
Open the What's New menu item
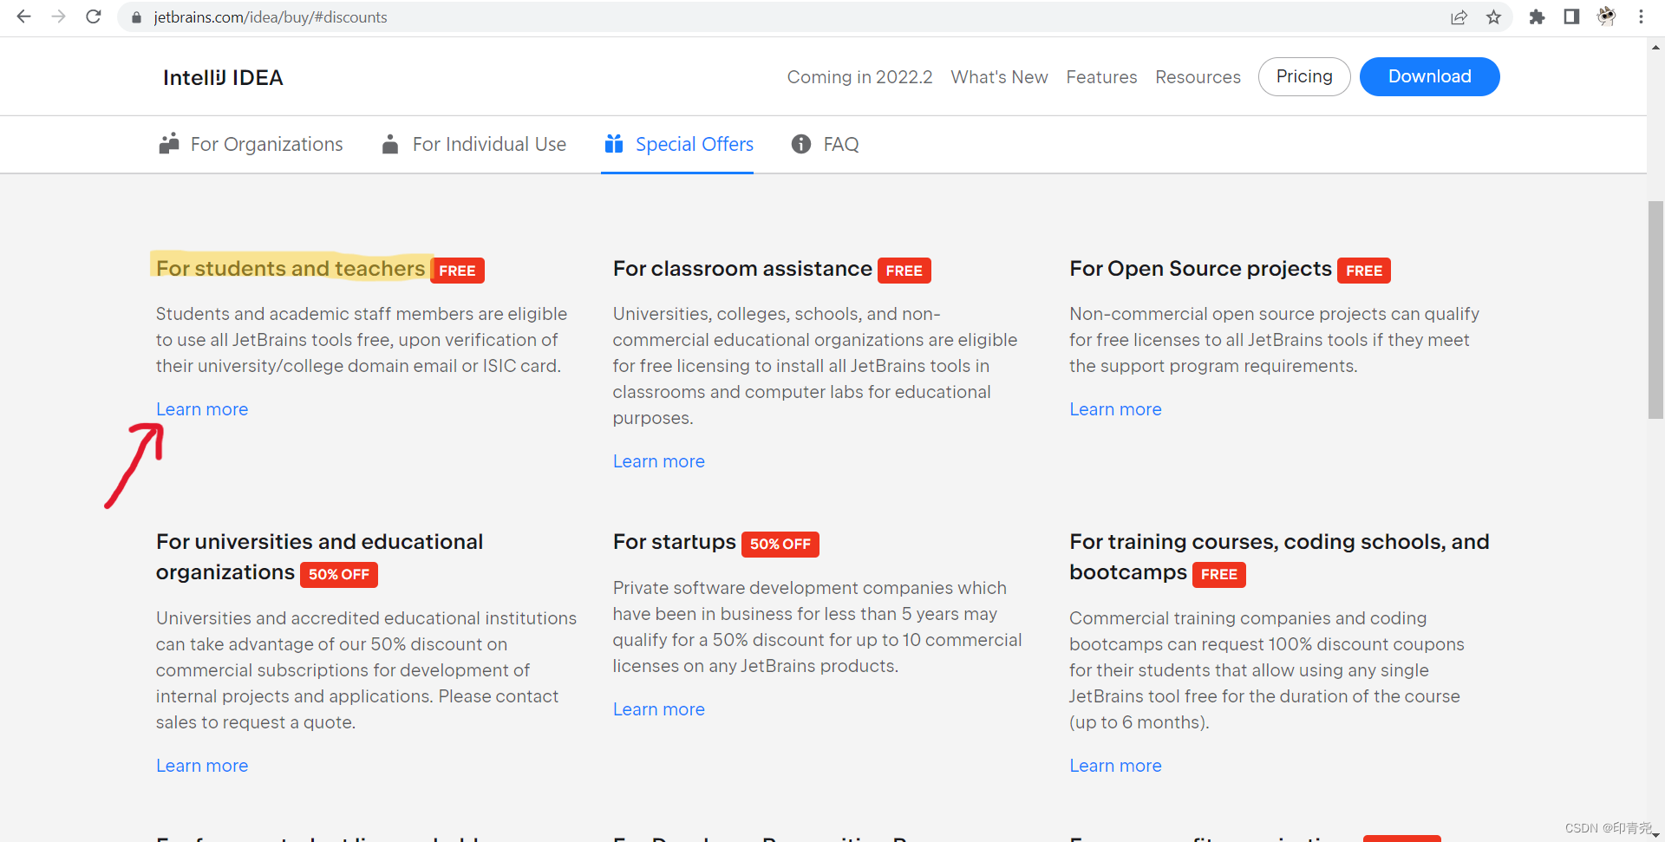tap(999, 77)
